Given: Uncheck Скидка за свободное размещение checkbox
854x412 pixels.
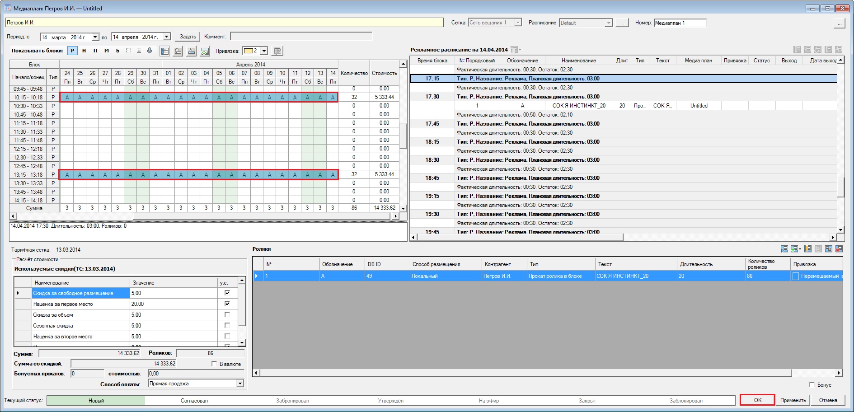Looking at the screenshot, I should [x=227, y=293].
